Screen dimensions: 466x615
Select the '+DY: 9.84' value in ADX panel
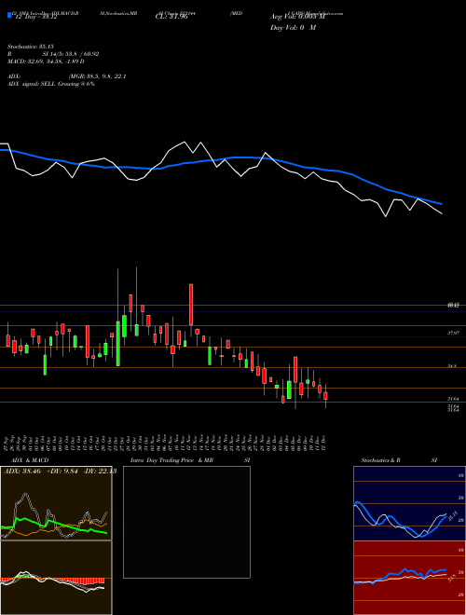63,471
